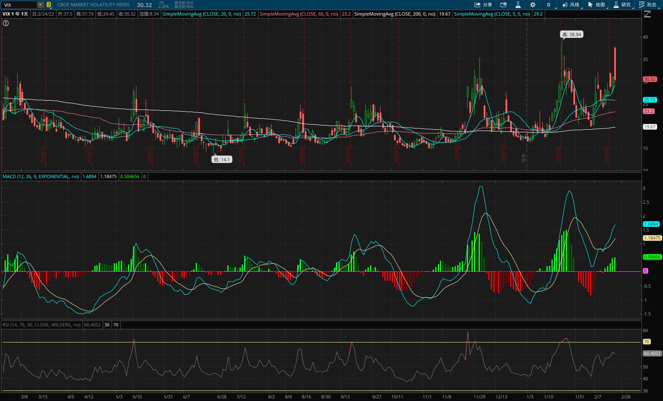Open the yellow symbol link number 2
Screen dimensions: 663x401
tap(49, 5)
